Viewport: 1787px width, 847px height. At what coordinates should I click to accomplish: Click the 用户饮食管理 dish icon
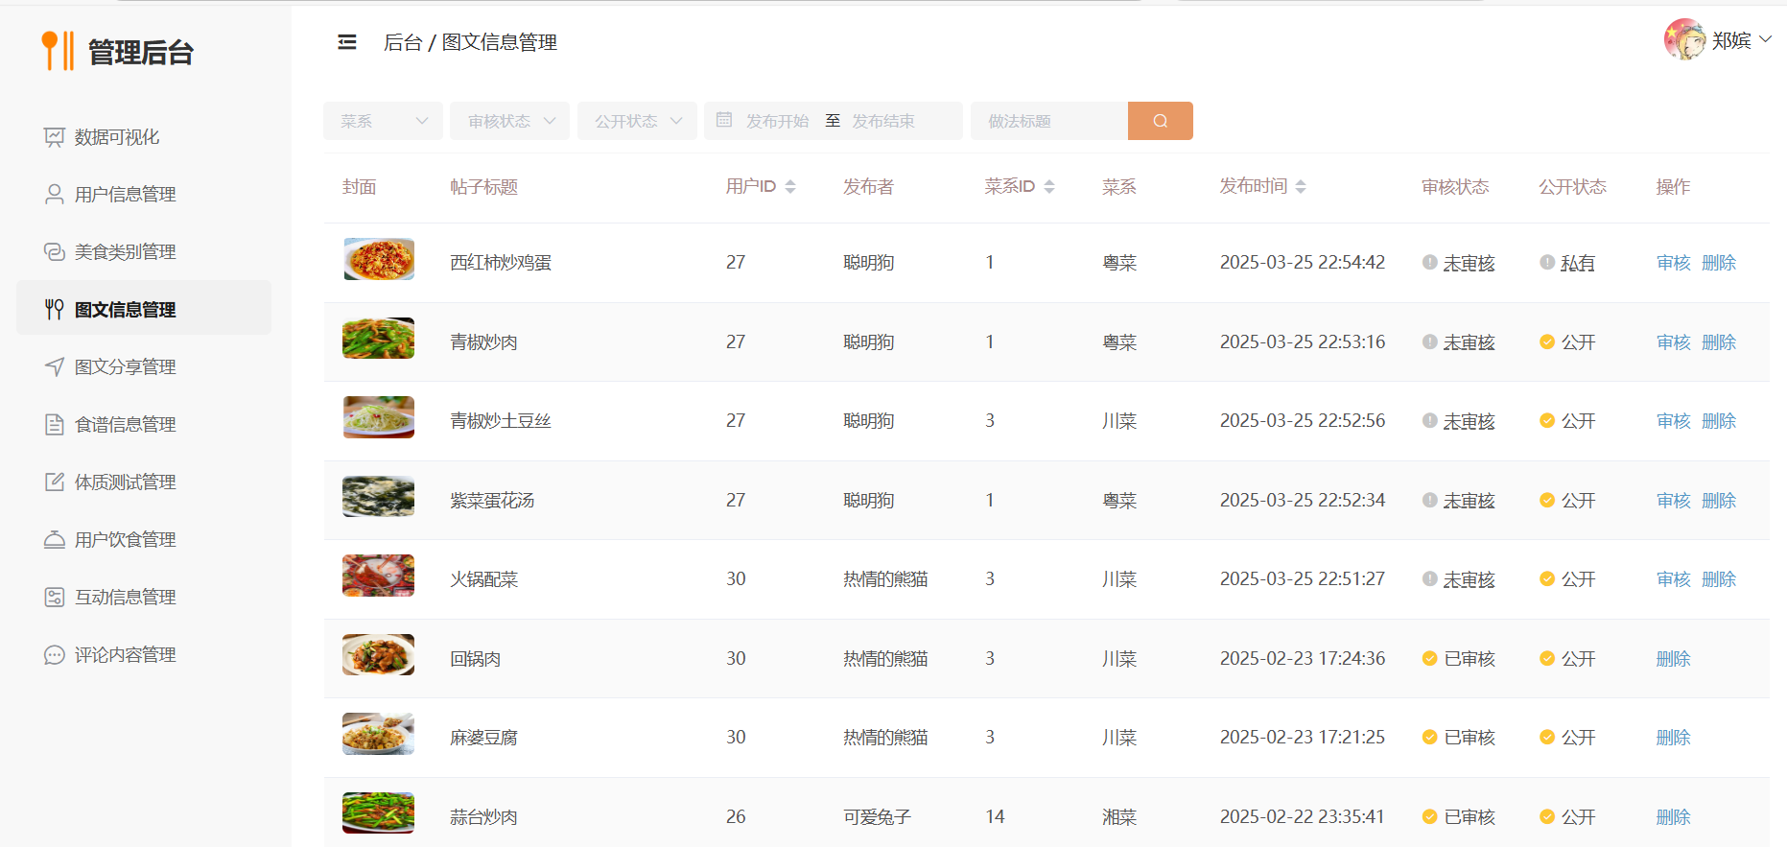point(54,539)
